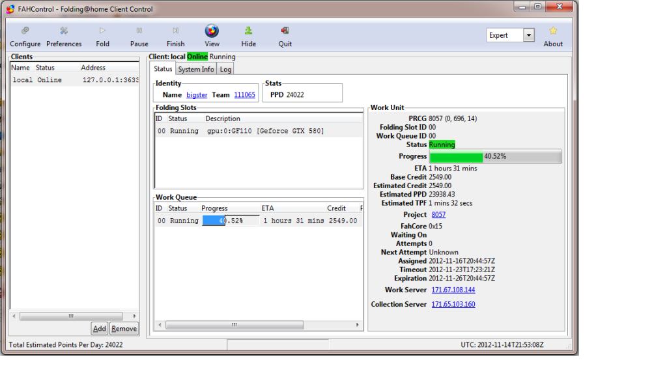
Task: Launch the protein View icon
Action: [212, 31]
